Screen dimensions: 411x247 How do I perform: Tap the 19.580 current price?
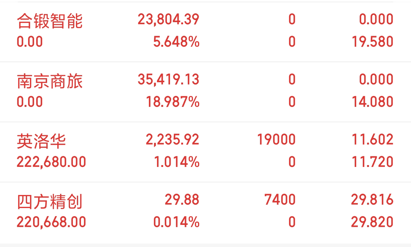click(372, 42)
